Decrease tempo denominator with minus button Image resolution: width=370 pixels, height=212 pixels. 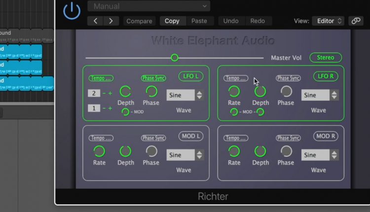104,108
